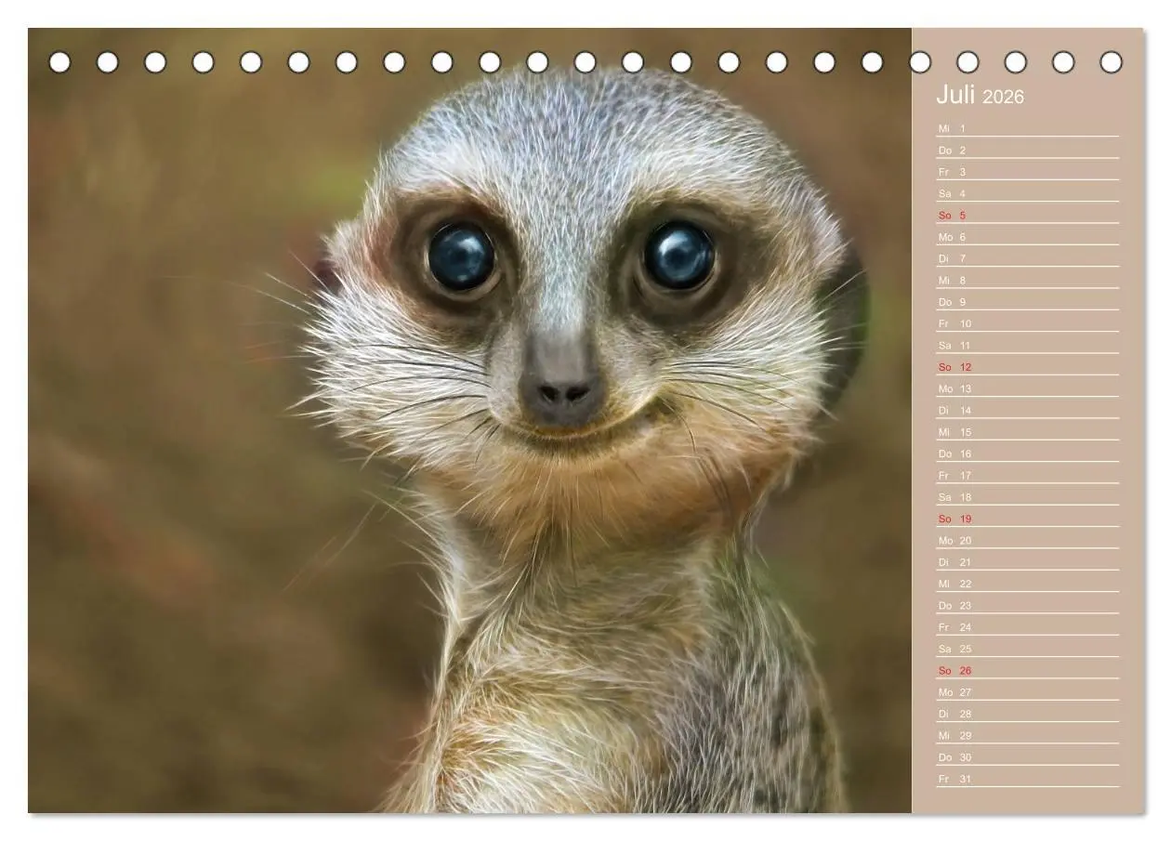The width and height of the screenshot is (1171, 841).
Task: Select the 'Mo 20' calendar row
Action: point(1027,540)
